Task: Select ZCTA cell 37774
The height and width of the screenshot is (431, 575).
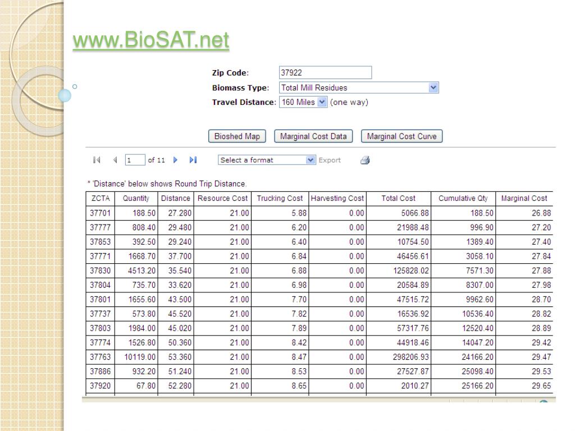Action: click(100, 343)
